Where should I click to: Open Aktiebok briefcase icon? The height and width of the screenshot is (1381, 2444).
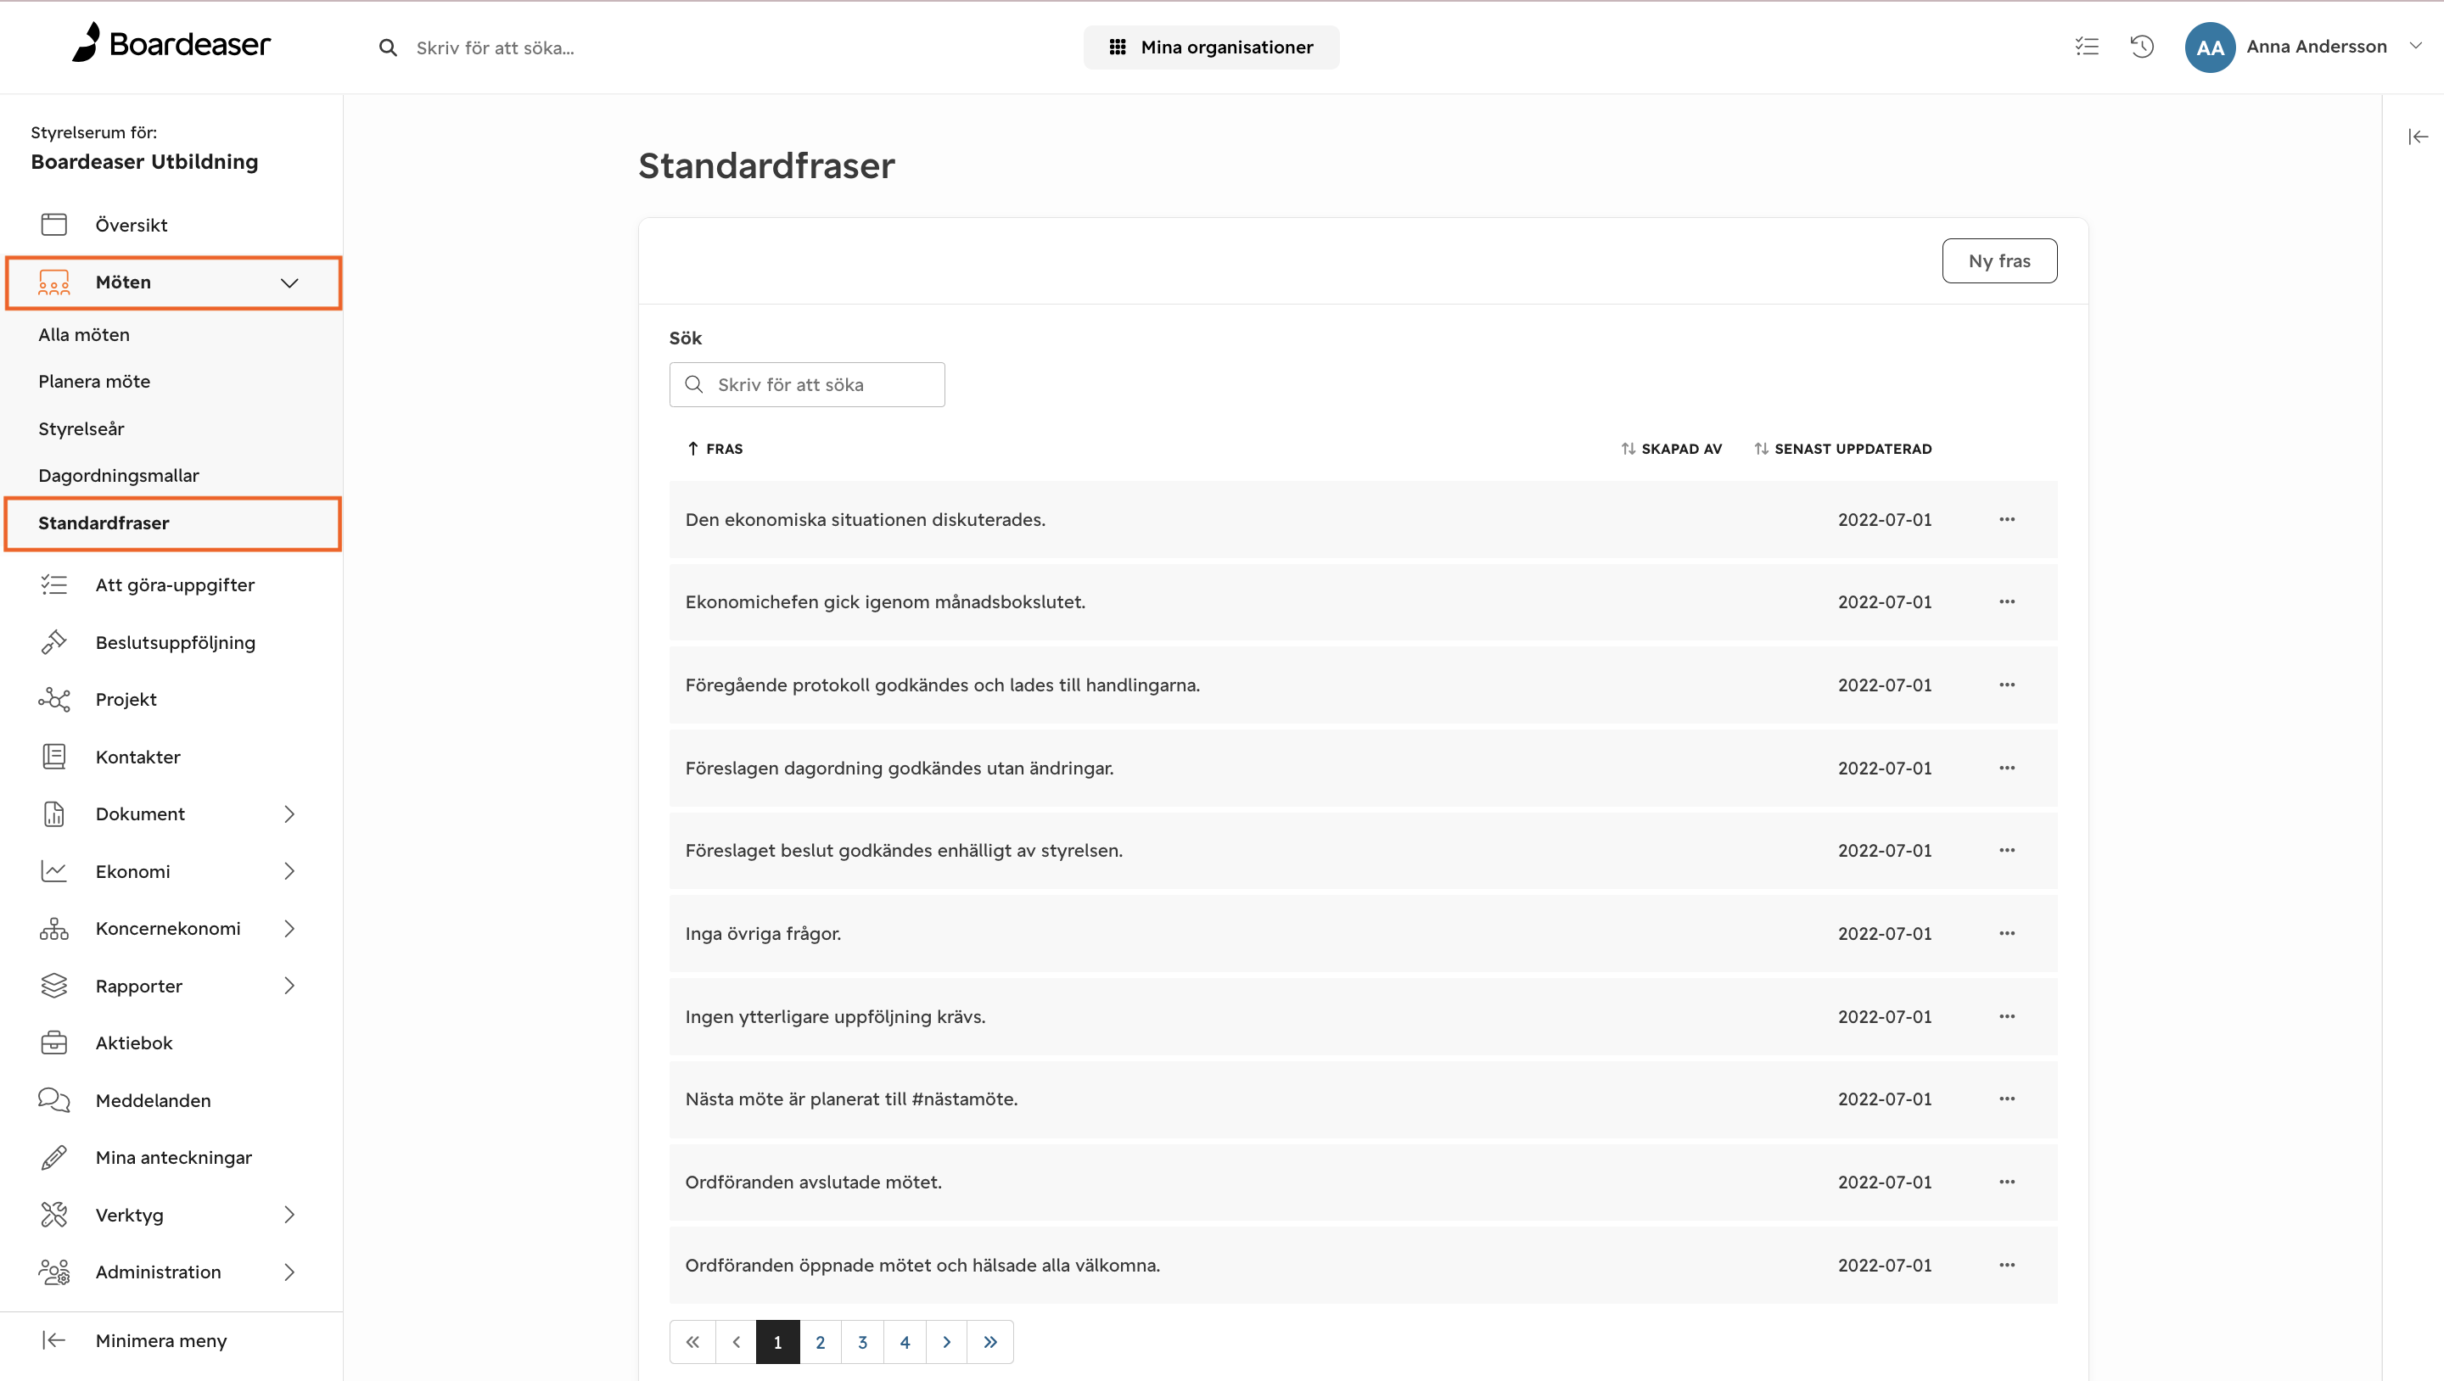54,1043
